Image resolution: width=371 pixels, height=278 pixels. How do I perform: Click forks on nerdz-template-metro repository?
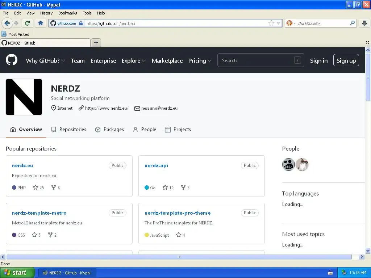pyautogui.click(x=52, y=235)
